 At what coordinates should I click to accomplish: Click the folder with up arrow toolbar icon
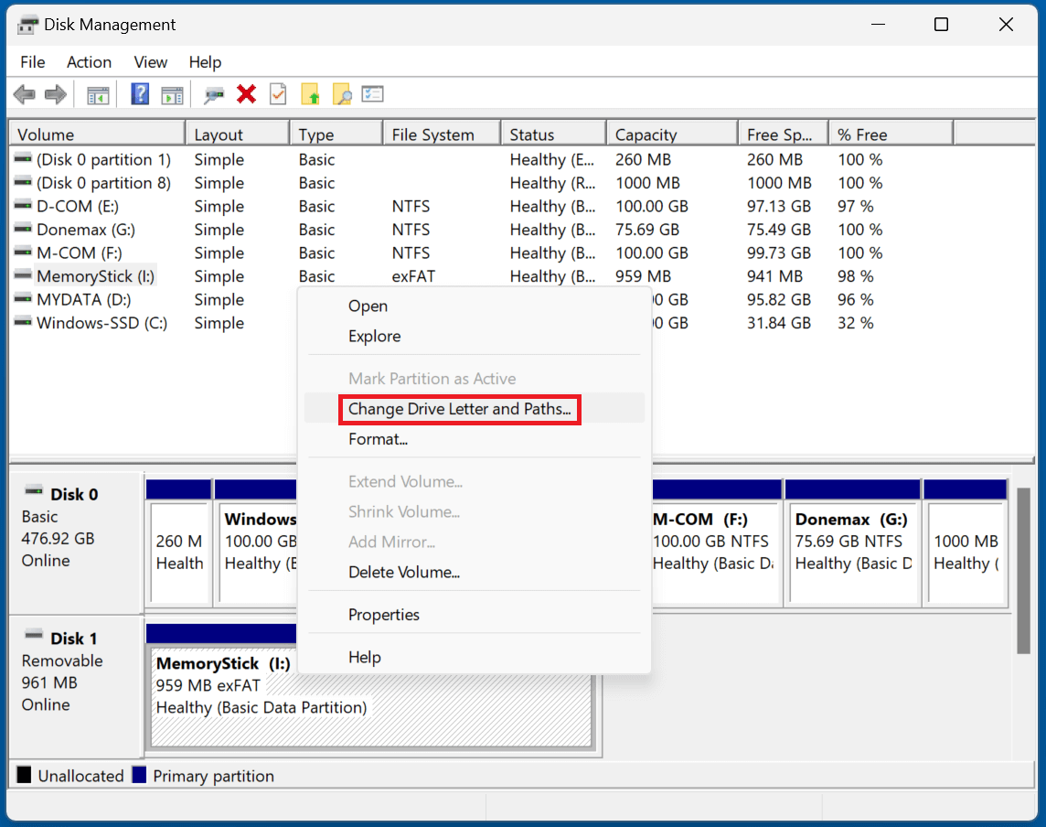311,93
